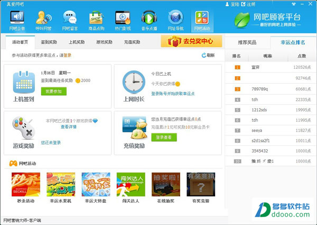This screenshot has width=317, height=225.
Task: Click the 呼叫网管 call admin icon
Action: 43,20
